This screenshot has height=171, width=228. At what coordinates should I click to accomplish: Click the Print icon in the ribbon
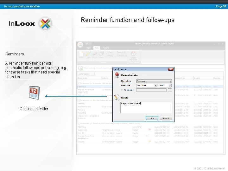[101, 55]
